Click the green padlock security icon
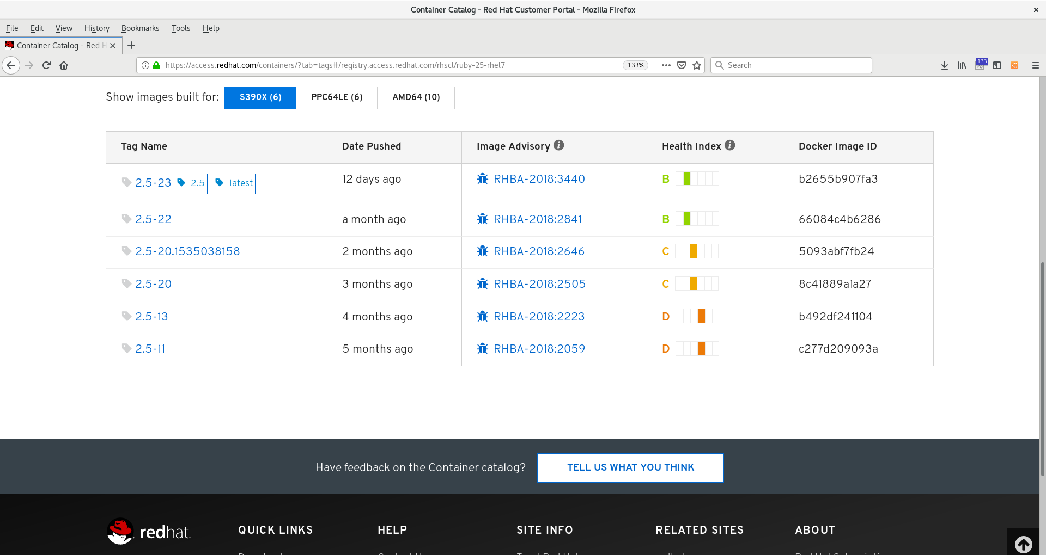The width and height of the screenshot is (1046, 555). pos(156,65)
